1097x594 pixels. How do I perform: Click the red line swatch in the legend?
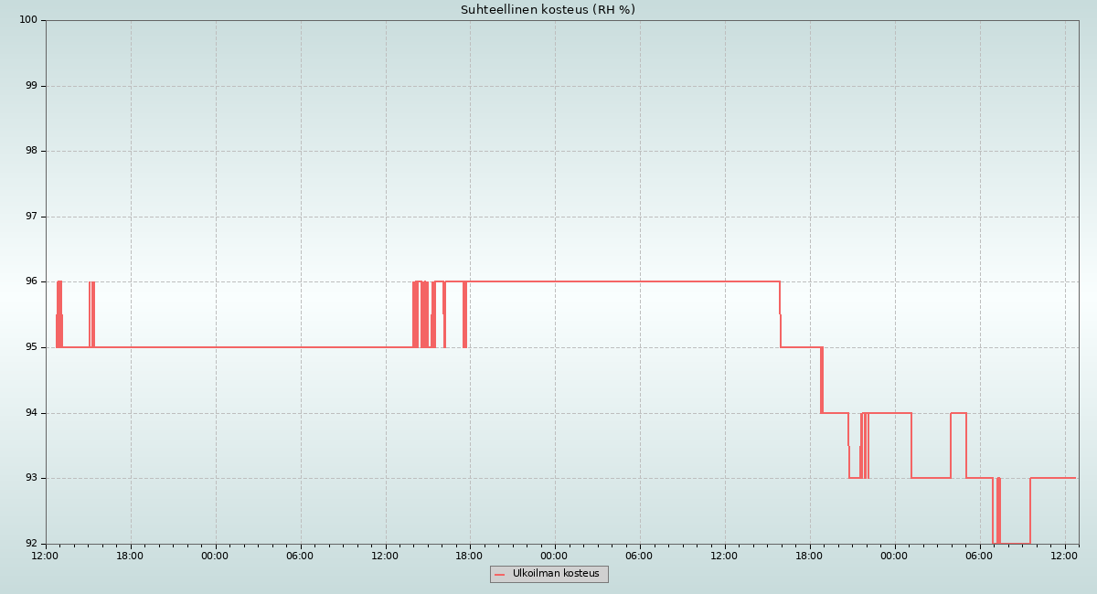pos(499,575)
